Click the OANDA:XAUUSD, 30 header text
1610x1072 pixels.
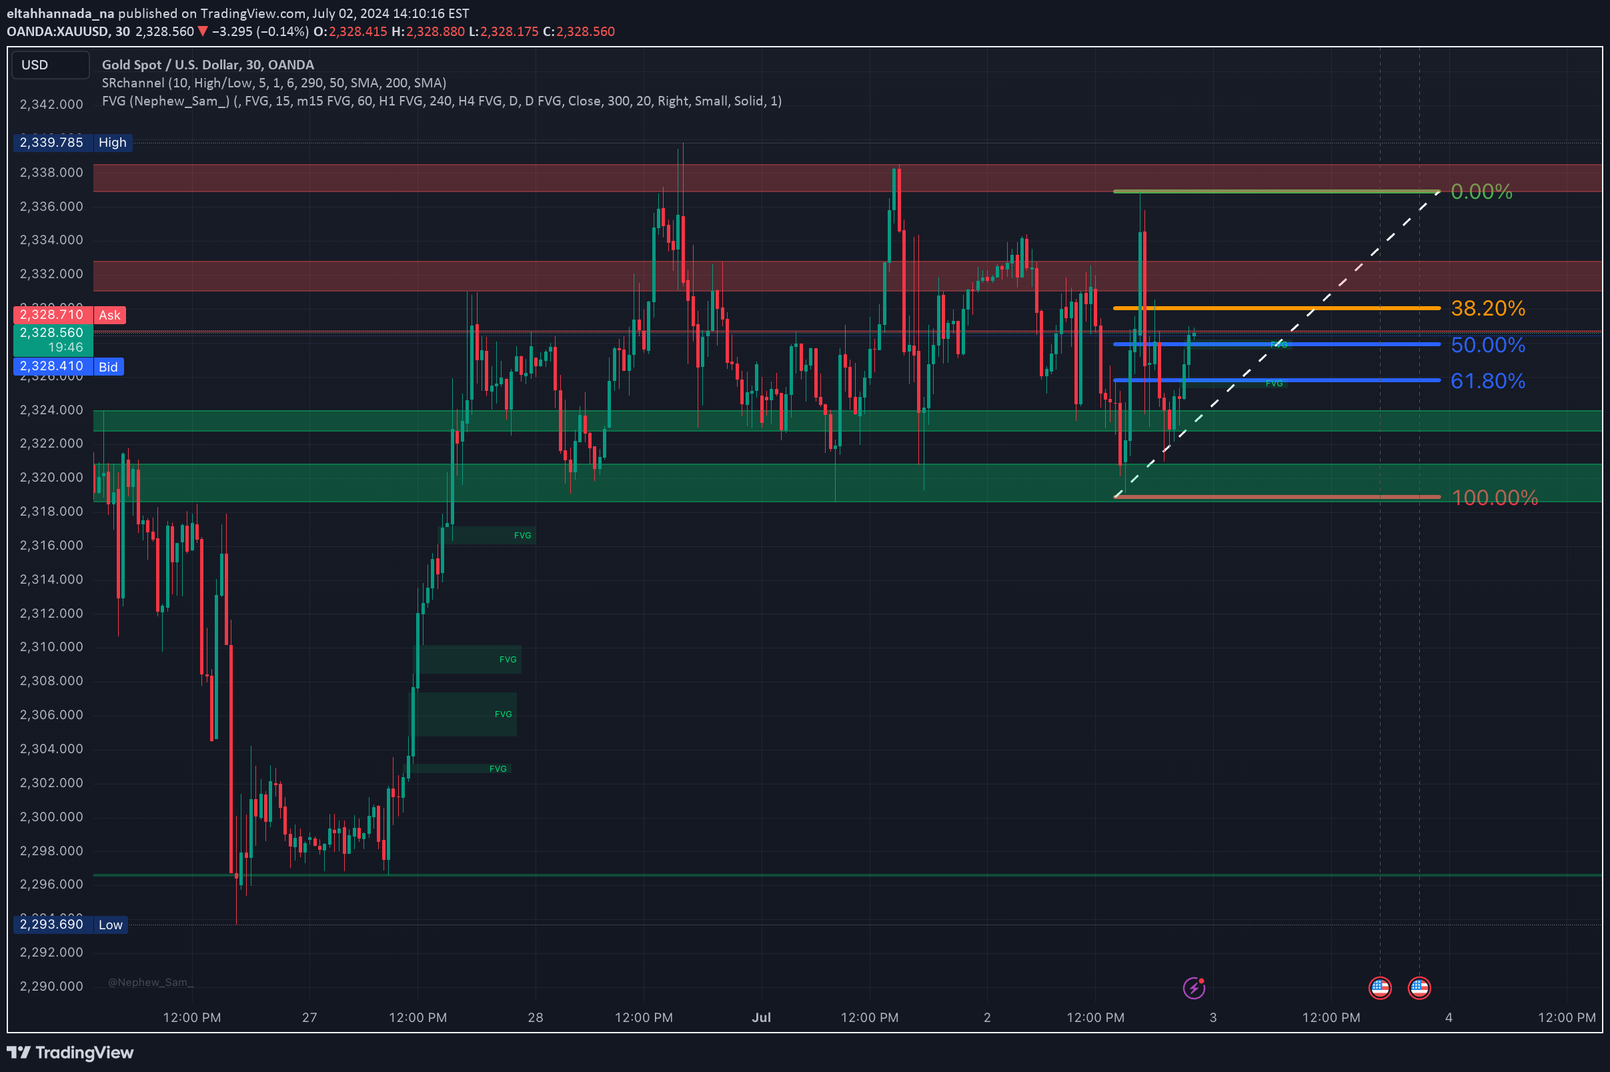pyautogui.click(x=68, y=31)
